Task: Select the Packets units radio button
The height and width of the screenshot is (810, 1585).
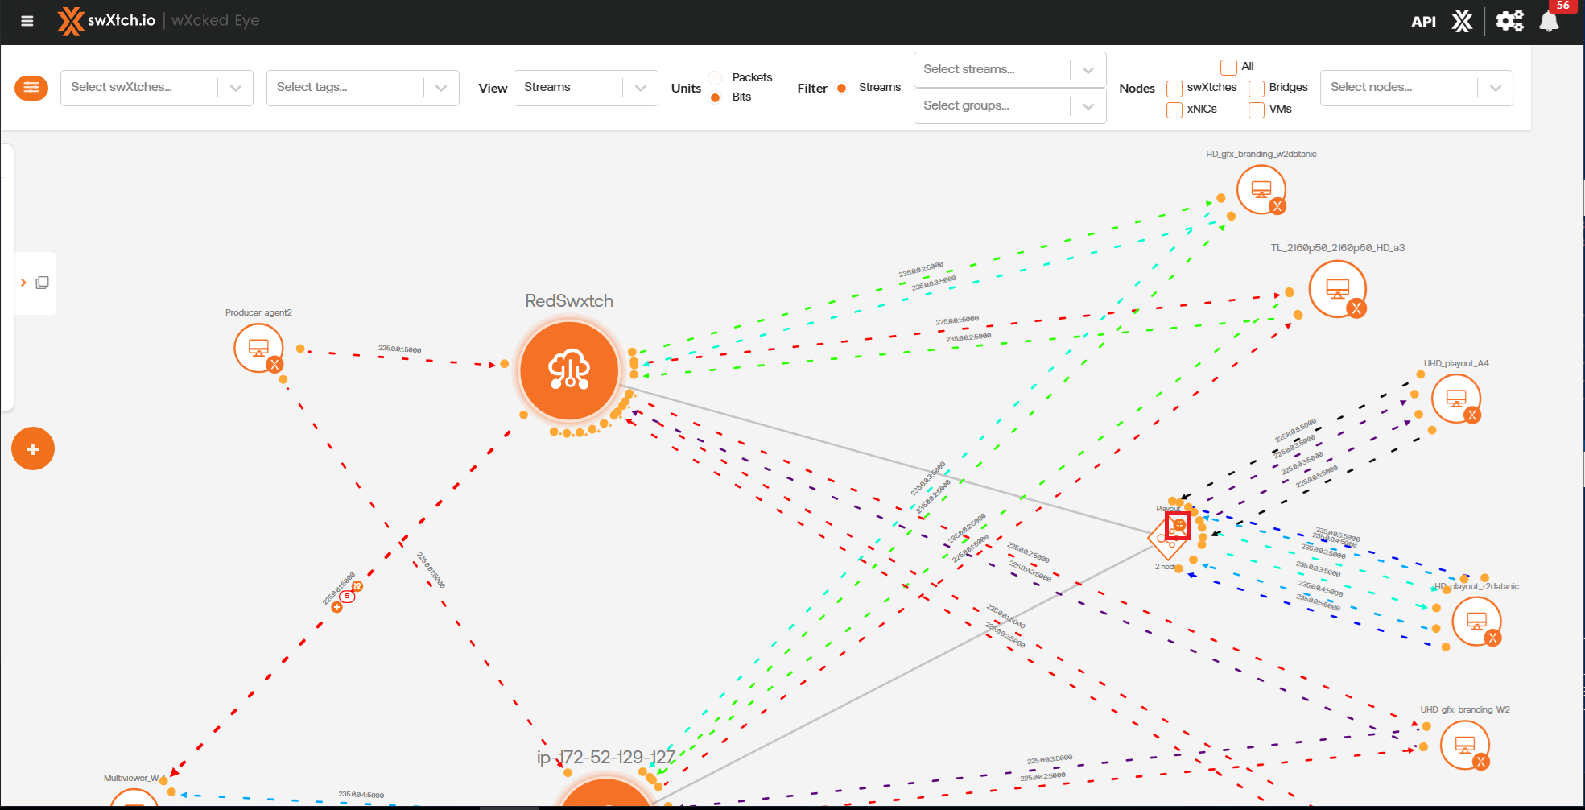Action: (x=715, y=78)
